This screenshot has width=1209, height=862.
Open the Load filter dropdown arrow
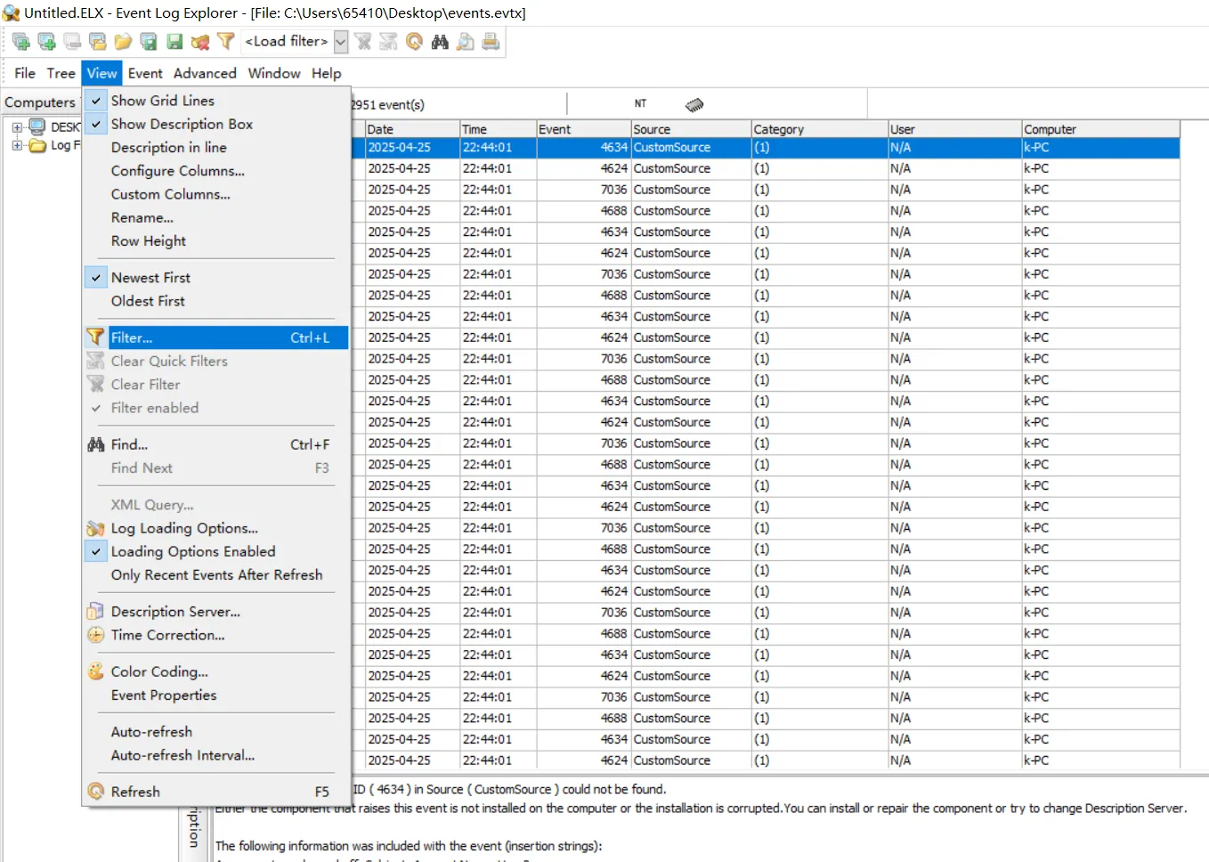[x=341, y=42]
